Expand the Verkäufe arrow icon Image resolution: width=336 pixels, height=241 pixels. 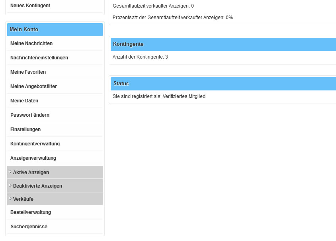(x=10, y=198)
